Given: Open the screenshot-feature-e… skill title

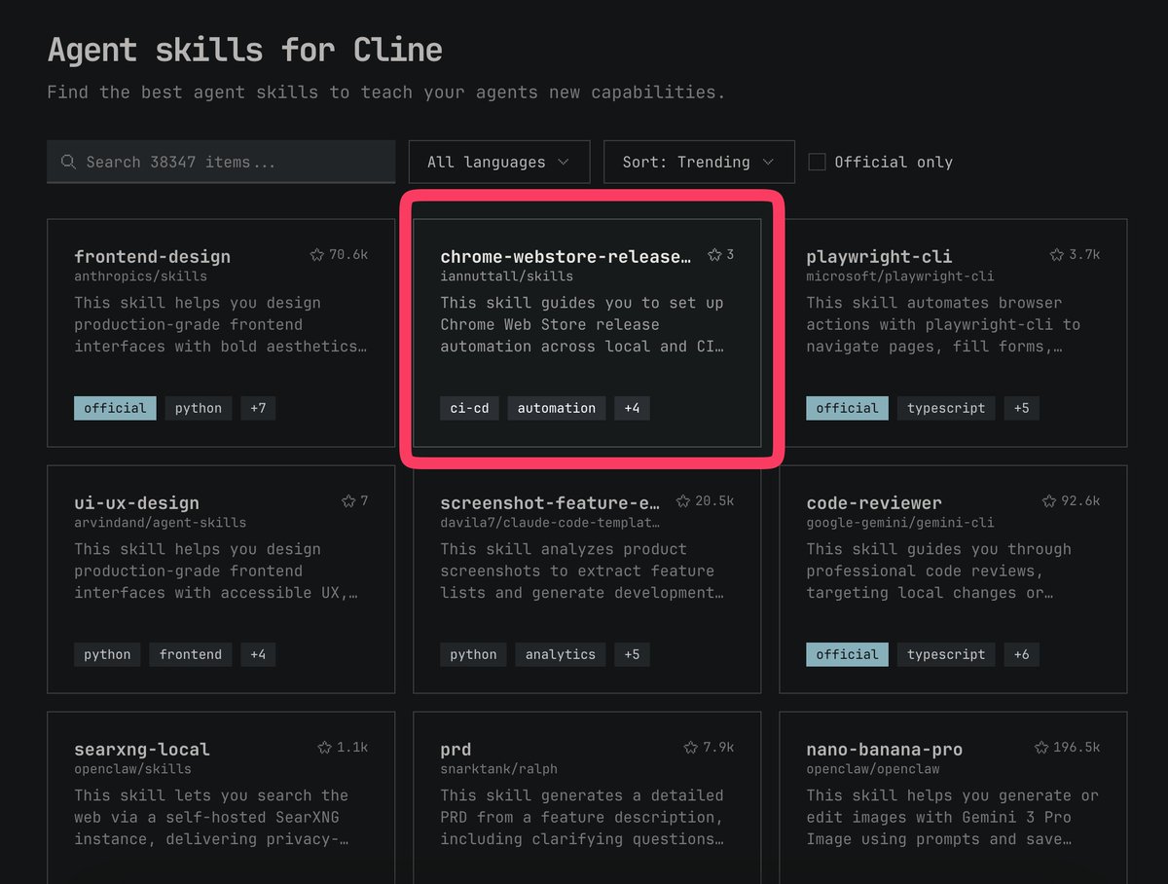Looking at the screenshot, I should 550,503.
